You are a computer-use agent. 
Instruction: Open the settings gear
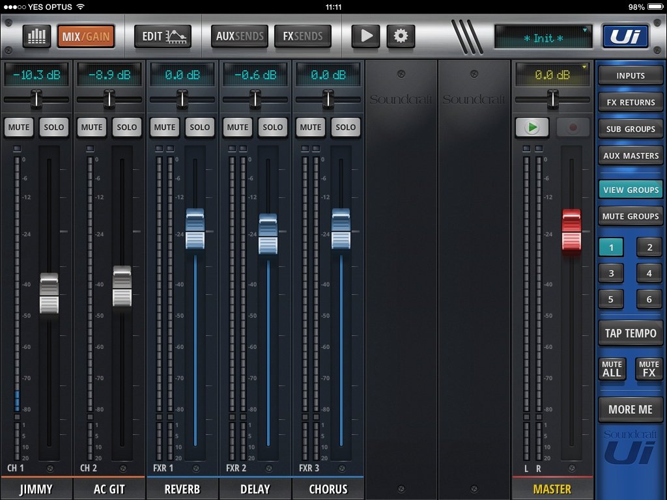tap(401, 36)
